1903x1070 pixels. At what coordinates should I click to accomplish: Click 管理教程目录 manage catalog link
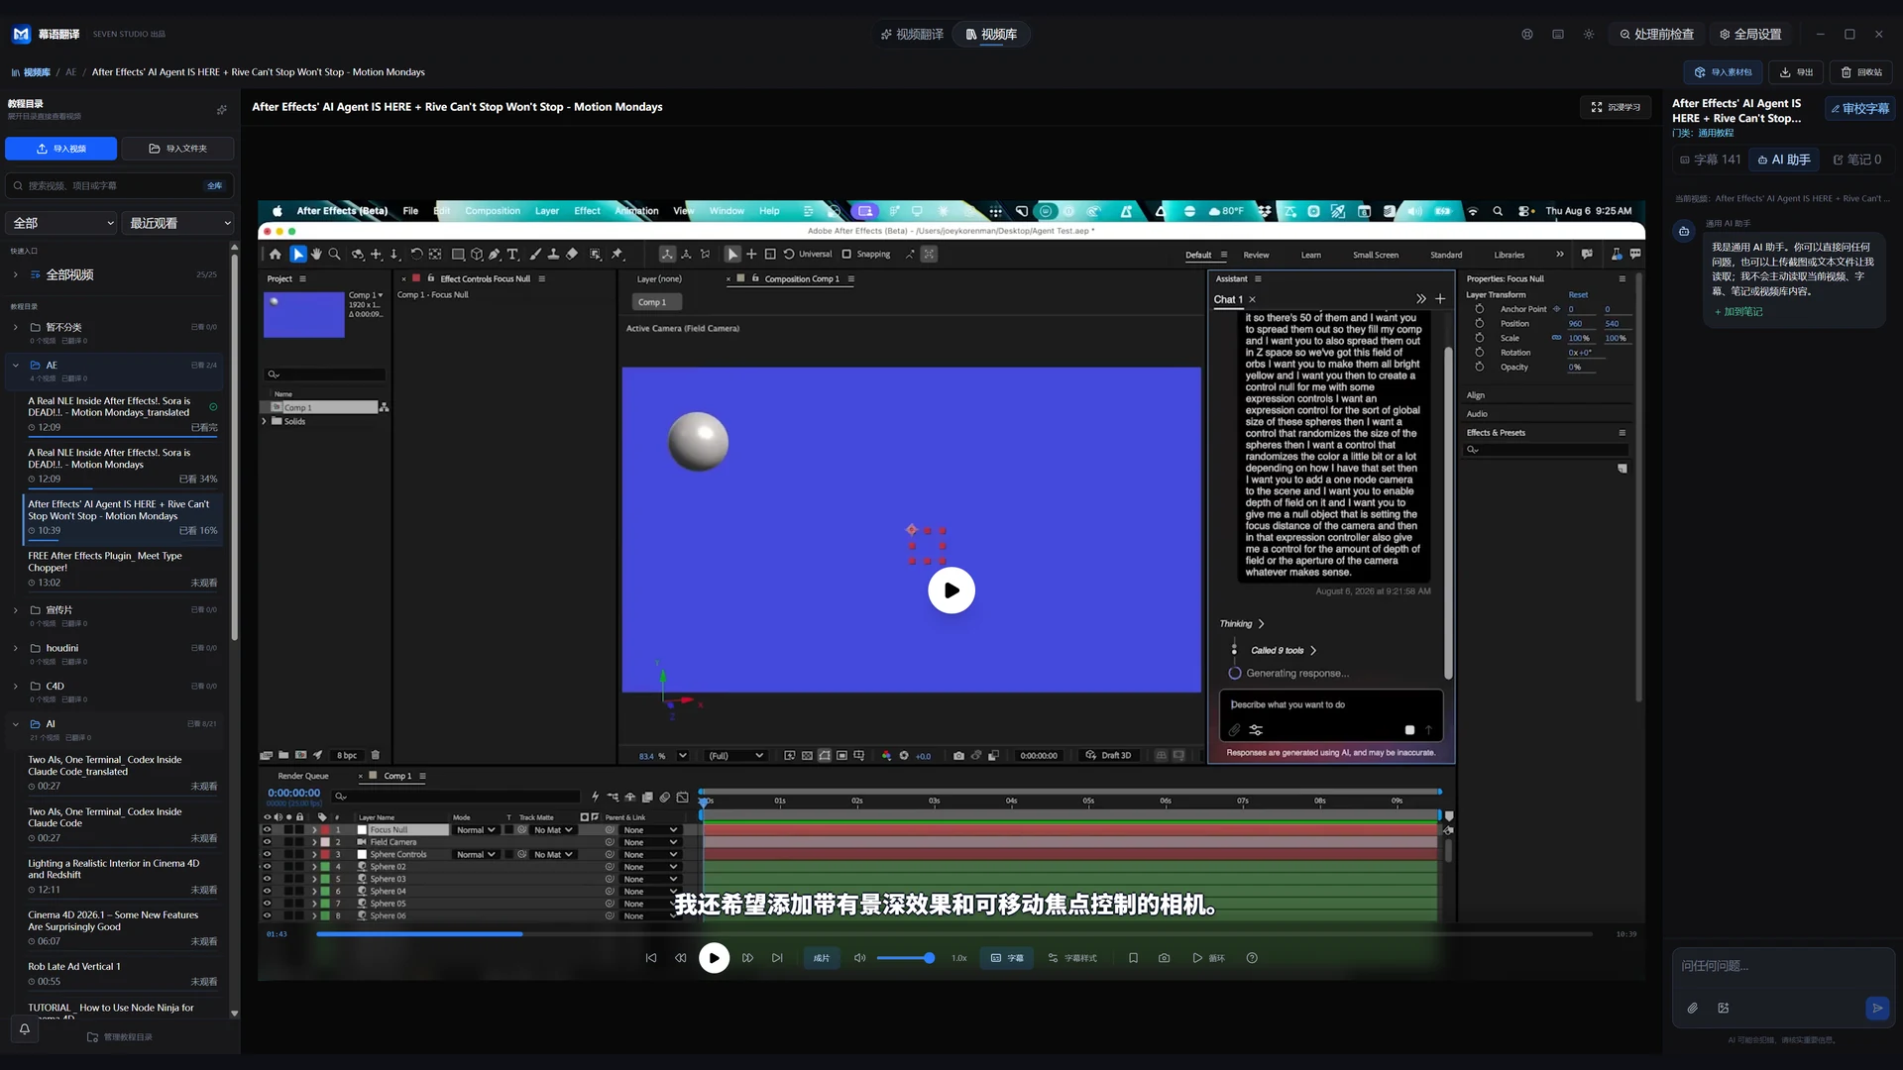[120, 1037]
